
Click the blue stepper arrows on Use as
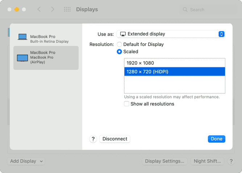tap(221, 34)
